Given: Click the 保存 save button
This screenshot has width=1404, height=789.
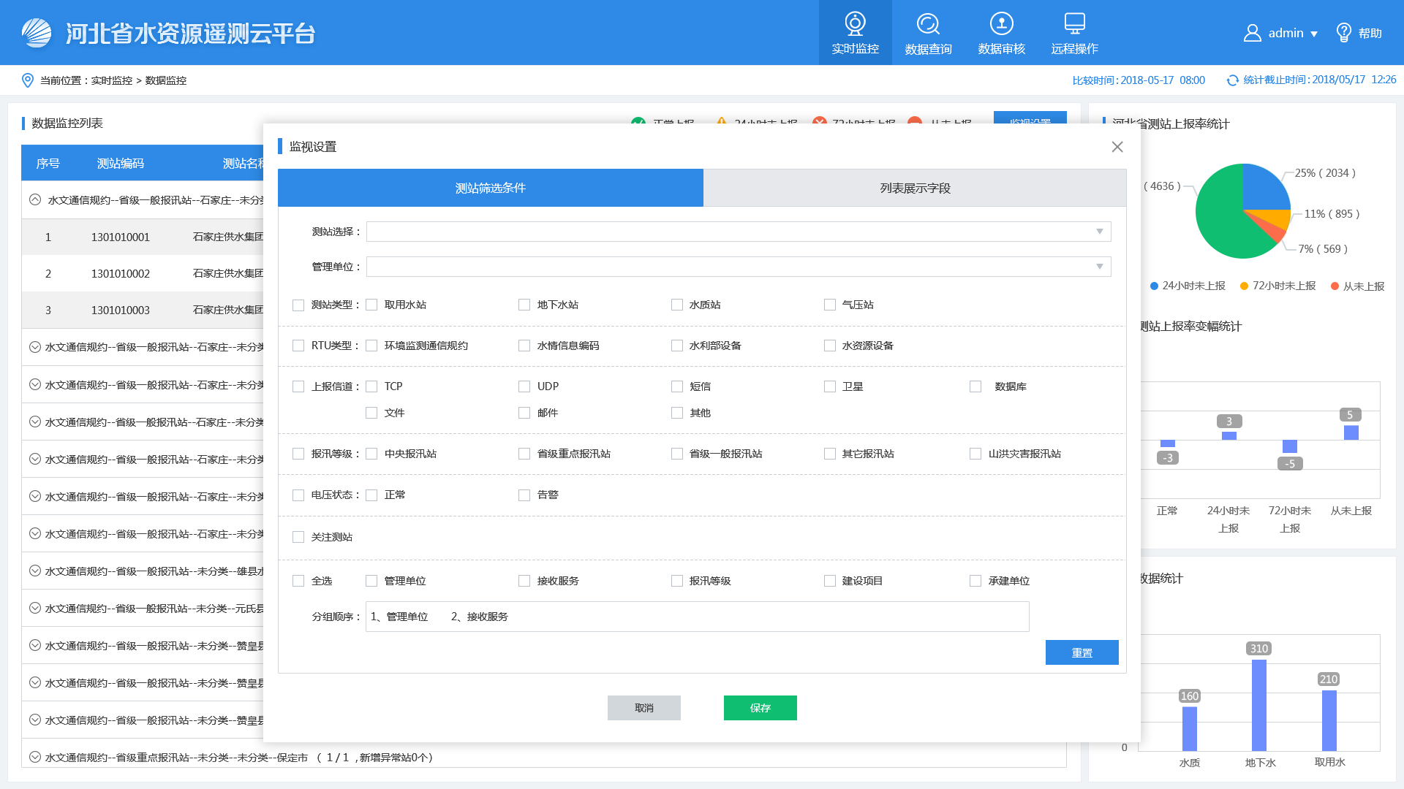Looking at the screenshot, I should pos(760,708).
